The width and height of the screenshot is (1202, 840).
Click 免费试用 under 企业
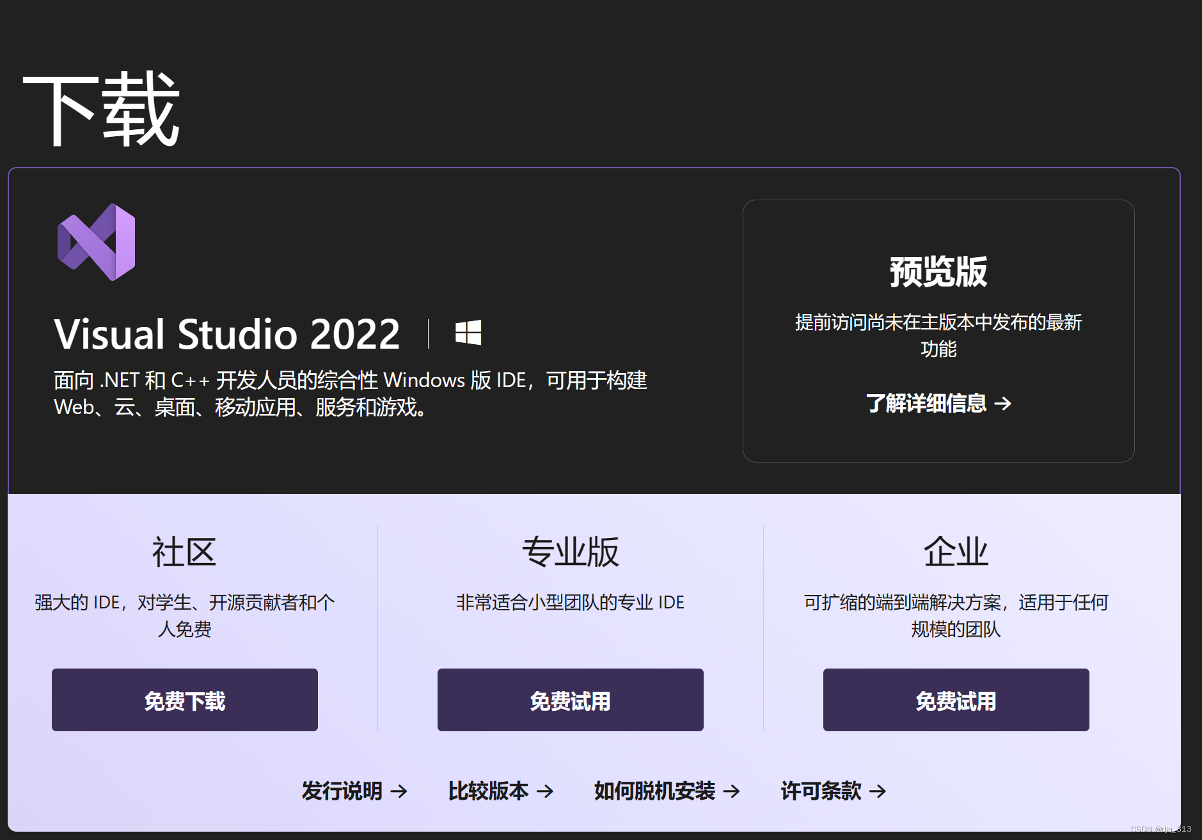point(956,700)
